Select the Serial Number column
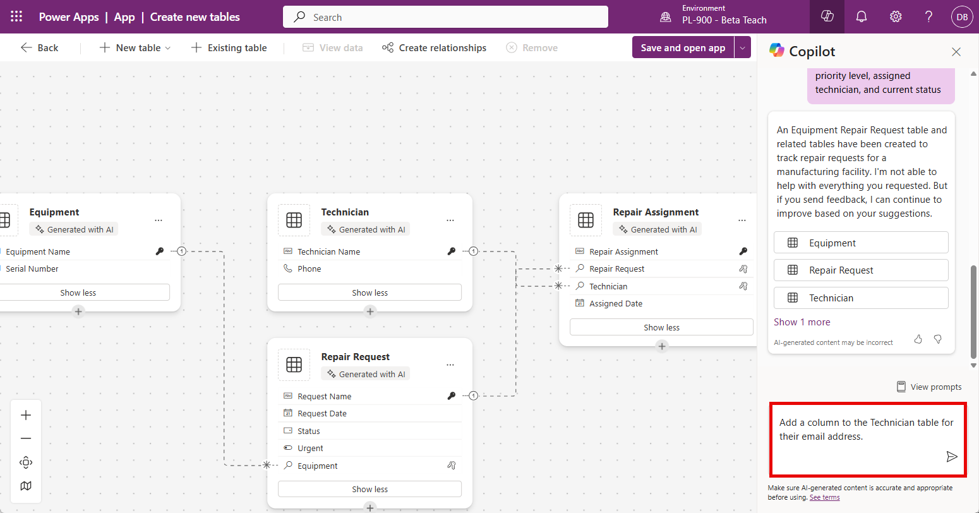 point(85,269)
